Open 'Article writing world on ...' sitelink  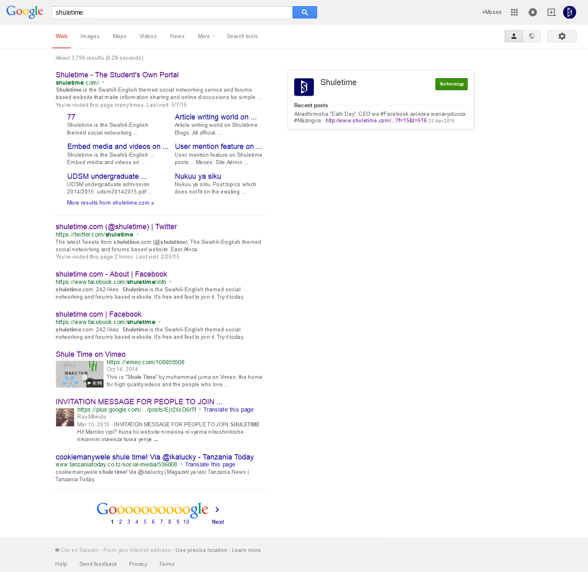point(216,117)
